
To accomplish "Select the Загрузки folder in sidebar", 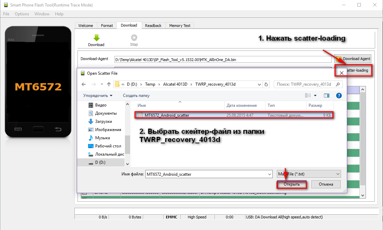I will point(103,121).
